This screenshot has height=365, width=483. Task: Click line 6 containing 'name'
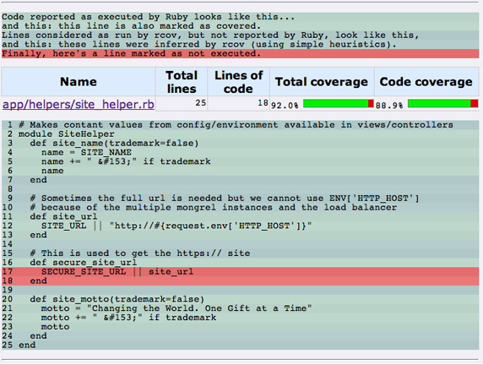pyautogui.click(x=241, y=171)
